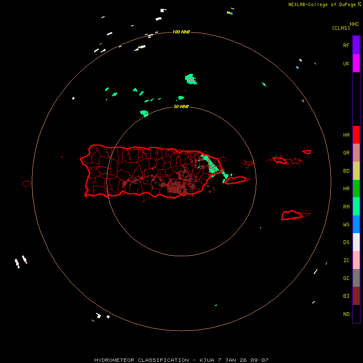This screenshot has width=363, height=363.
Task: Click the "HR" legend label
Action: 346,189
